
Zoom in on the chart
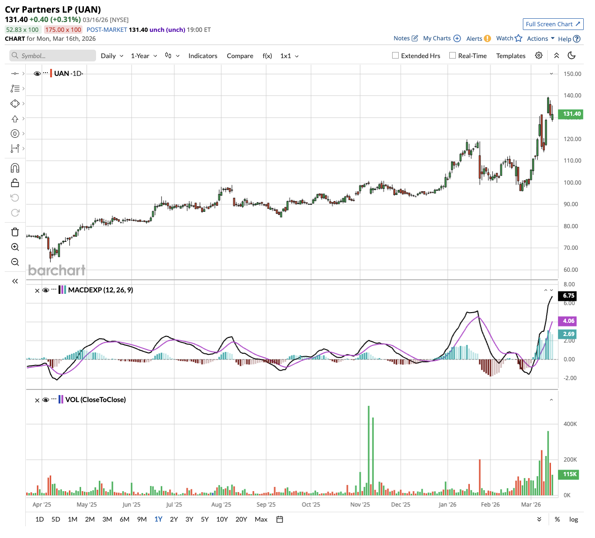click(15, 247)
